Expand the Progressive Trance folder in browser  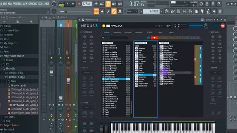point(14,56)
